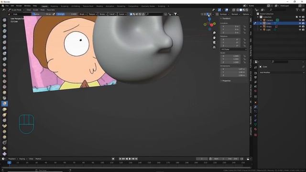Open the Keying popover in the timeline

pos(23,159)
